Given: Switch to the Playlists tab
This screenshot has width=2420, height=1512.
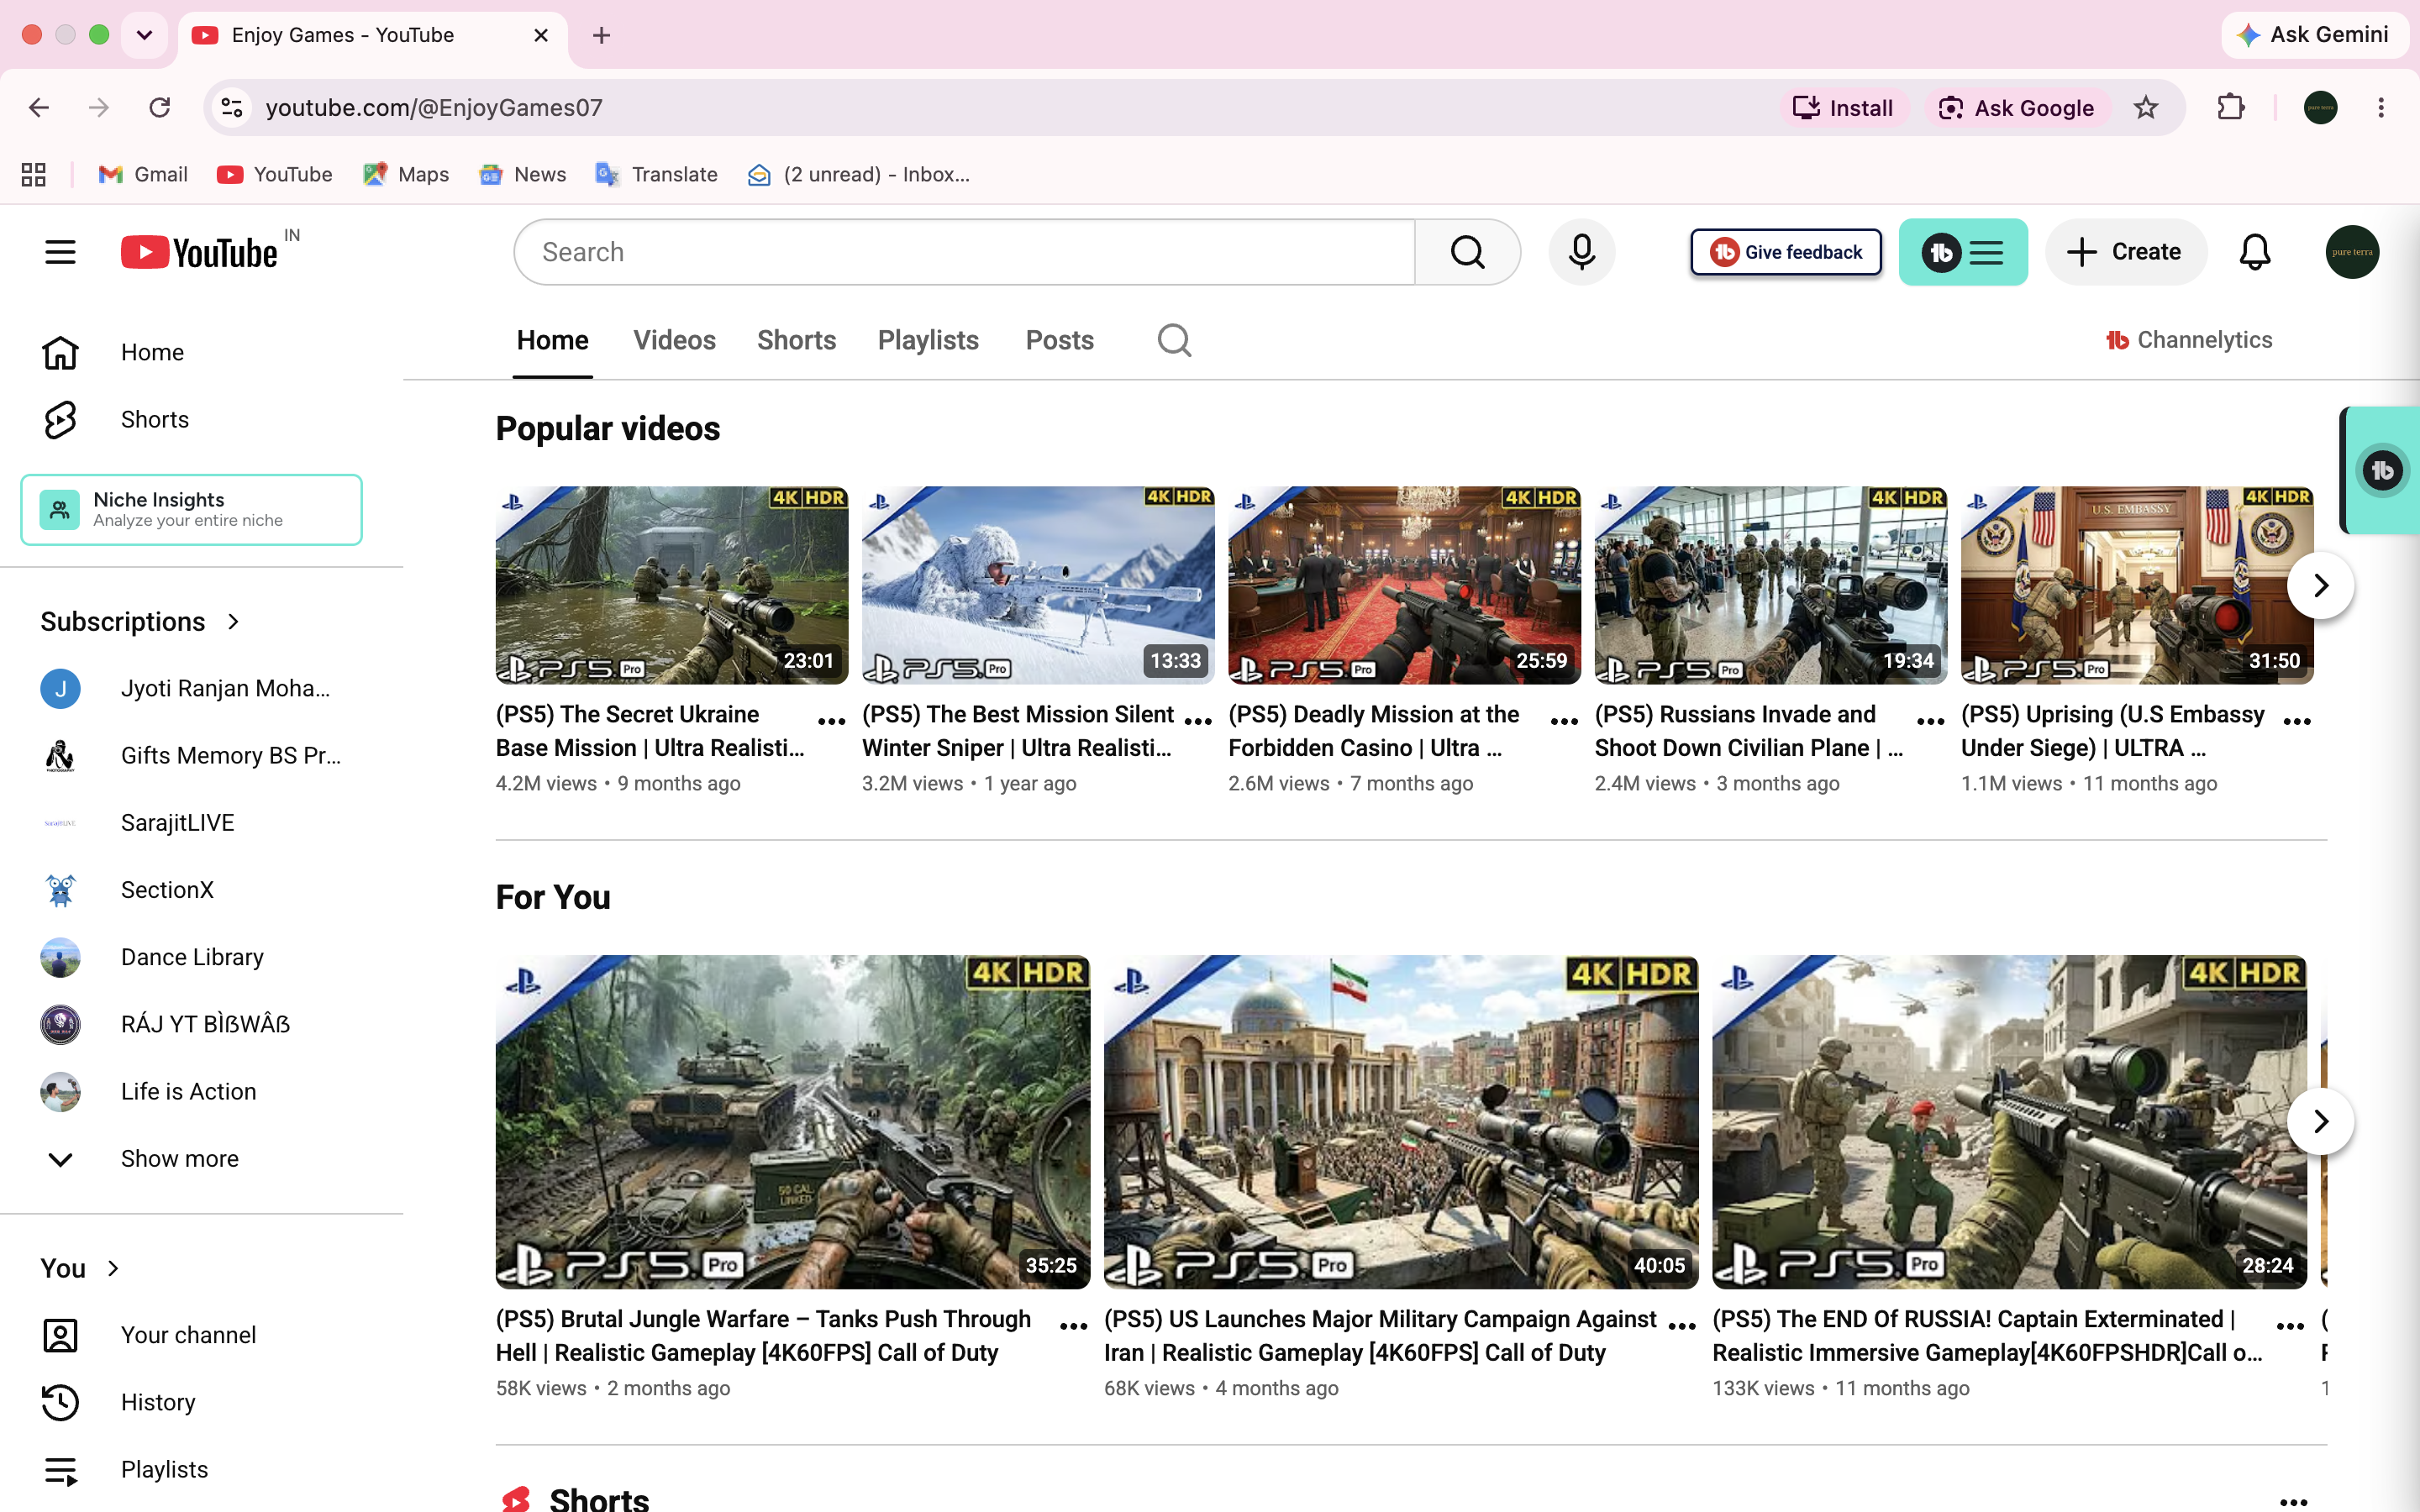Looking at the screenshot, I should [928, 340].
